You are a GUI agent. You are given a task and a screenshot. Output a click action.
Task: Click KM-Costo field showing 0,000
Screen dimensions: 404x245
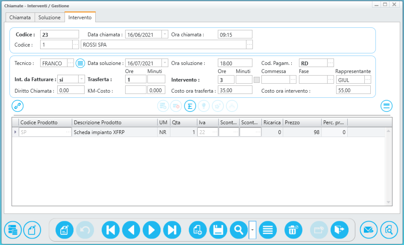pos(156,90)
